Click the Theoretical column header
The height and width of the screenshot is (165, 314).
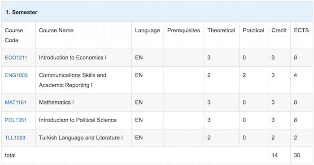(221, 30)
